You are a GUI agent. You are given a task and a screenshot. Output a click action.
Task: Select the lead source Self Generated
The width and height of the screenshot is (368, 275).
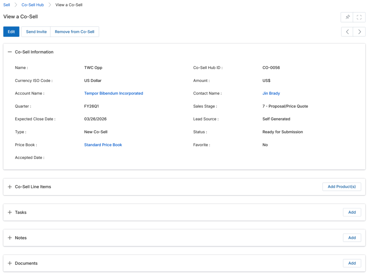point(276,119)
